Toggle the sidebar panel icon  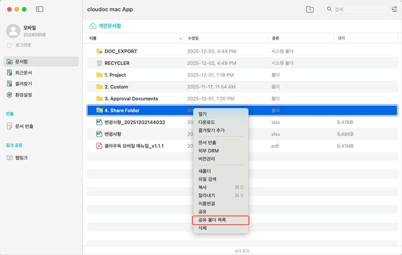[40, 9]
